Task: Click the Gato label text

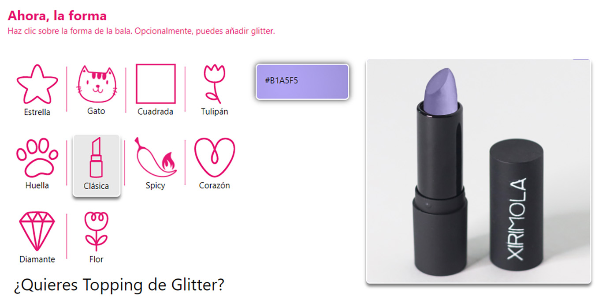Action: (x=96, y=111)
